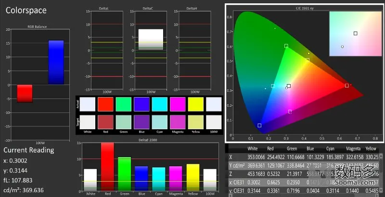Select the Actual Magenta color swatch
Viewport: 385px width, 197px height.
178,104
